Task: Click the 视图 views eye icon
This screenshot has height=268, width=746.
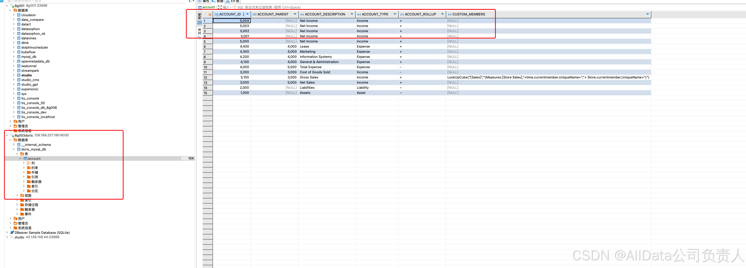Action: tap(22, 196)
